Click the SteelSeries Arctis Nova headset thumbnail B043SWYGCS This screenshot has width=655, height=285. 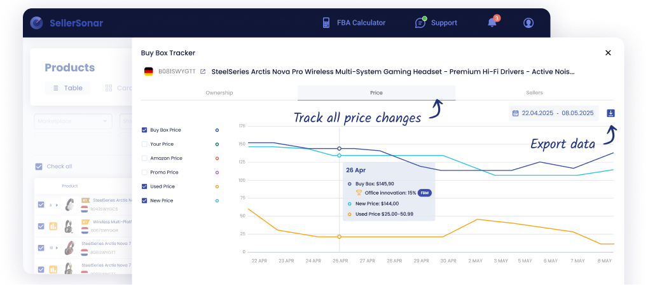pos(70,205)
